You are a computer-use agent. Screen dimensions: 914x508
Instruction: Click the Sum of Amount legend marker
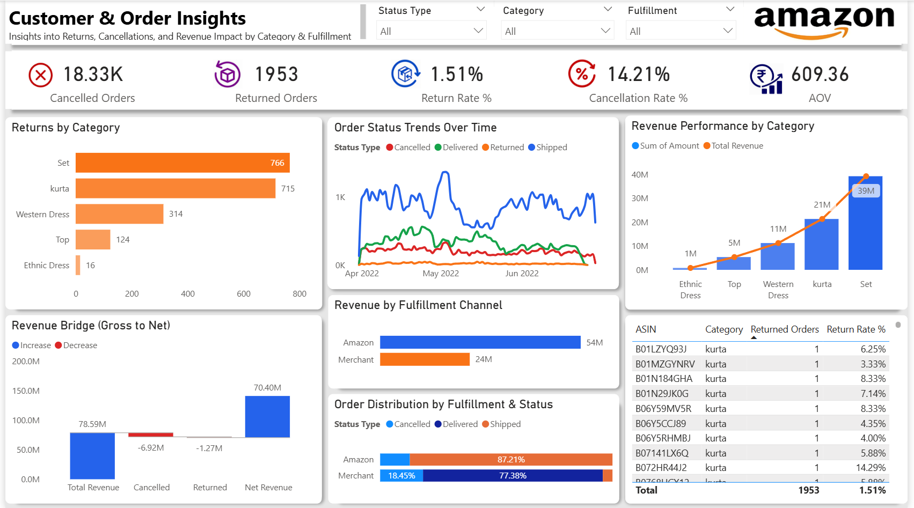point(635,146)
